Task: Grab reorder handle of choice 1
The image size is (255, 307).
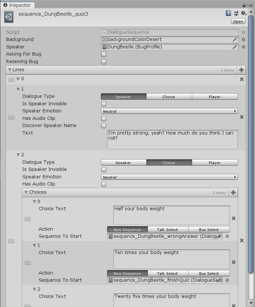Action: click(28, 263)
